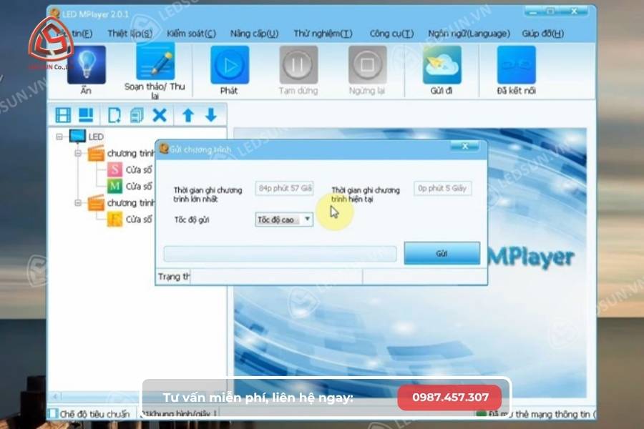Click the Gửi button in the dialog
644x429 pixels.
[441, 253]
